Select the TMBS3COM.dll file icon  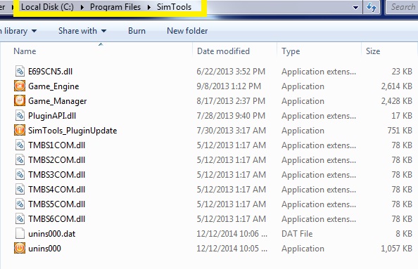(20, 175)
